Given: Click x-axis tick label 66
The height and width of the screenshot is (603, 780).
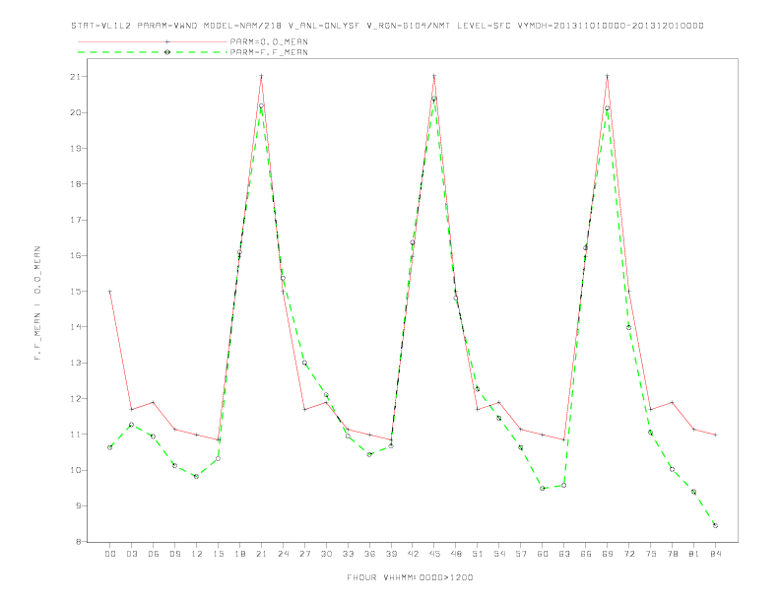Looking at the screenshot, I should (x=586, y=554).
